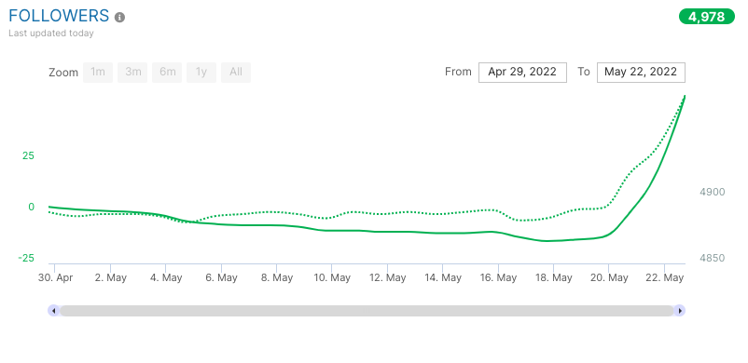Click the 16. May axis label
The width and height of the screenshot is (748, 363).
(498, 277)
